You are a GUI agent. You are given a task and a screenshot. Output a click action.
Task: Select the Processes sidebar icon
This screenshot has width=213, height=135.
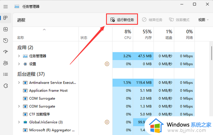coord(5,18)
